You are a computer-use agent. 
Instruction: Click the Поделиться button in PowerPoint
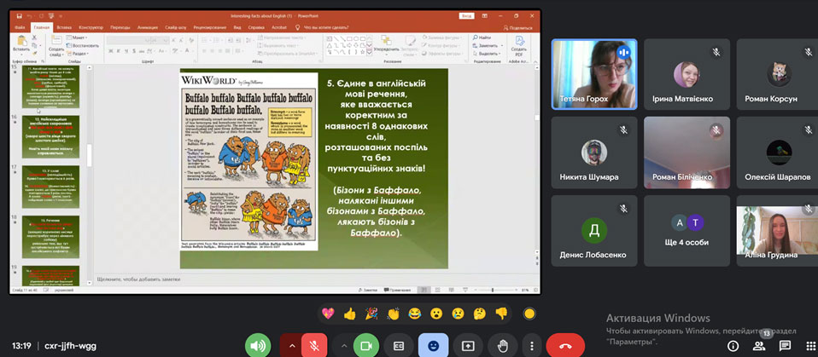pyautogui.click(x=518, y=27)
